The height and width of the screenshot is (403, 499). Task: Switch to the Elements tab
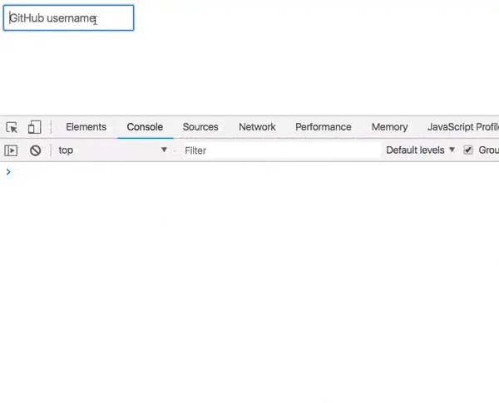[x=86, y=127]
